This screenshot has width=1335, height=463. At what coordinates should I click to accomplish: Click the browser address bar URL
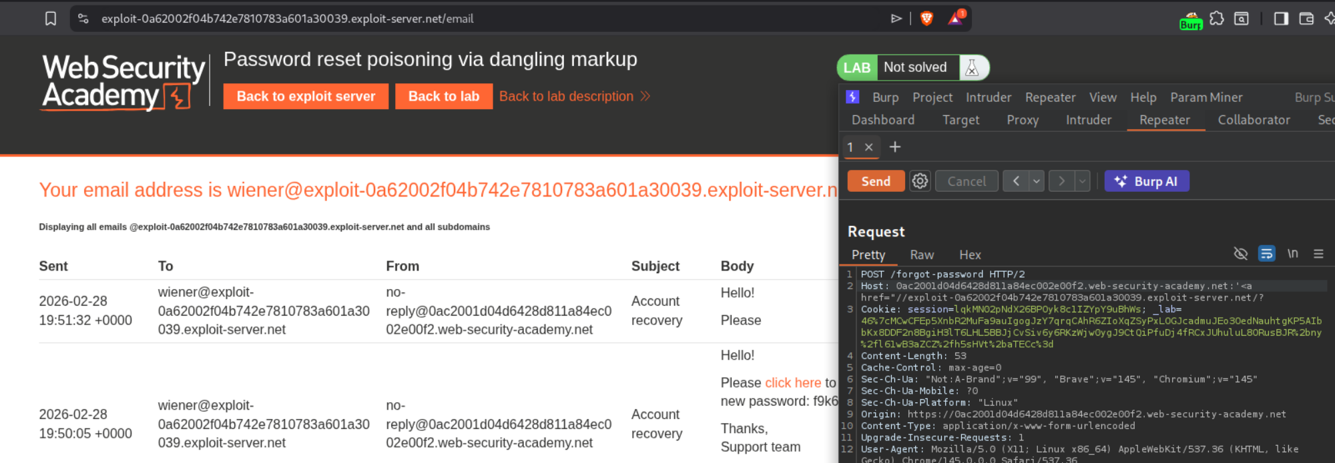click(287, 19)
